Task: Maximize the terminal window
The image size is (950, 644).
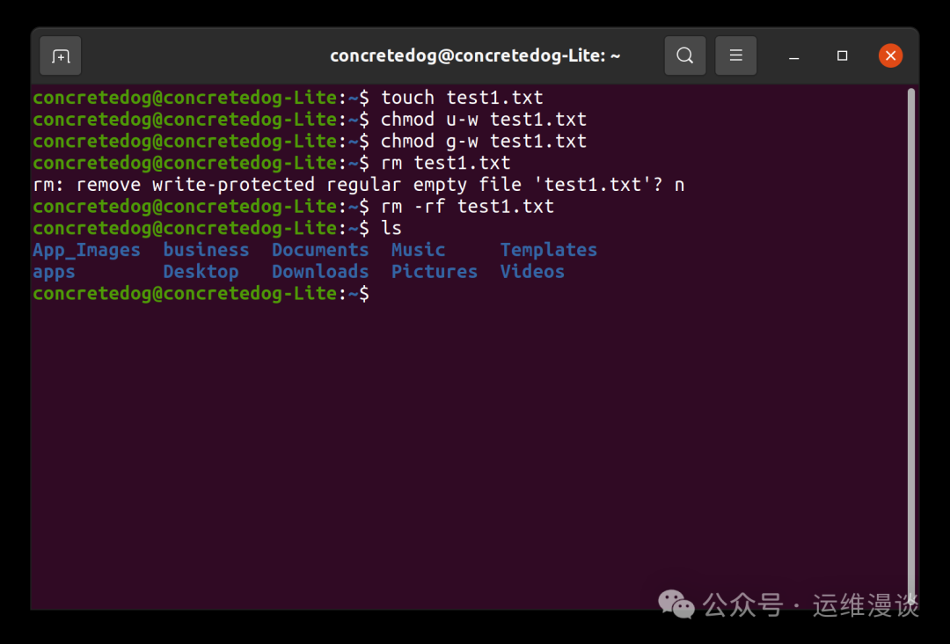Action: pos(842,55)
